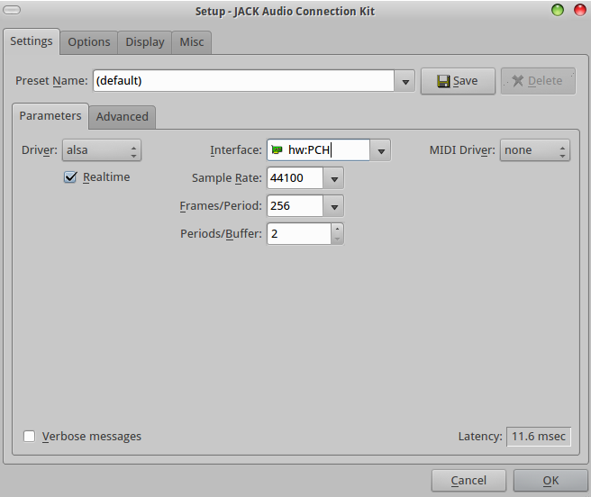Click the Latency 11.6 msec readout
Viewport: 591px width, 497px height.
point(539,437)
